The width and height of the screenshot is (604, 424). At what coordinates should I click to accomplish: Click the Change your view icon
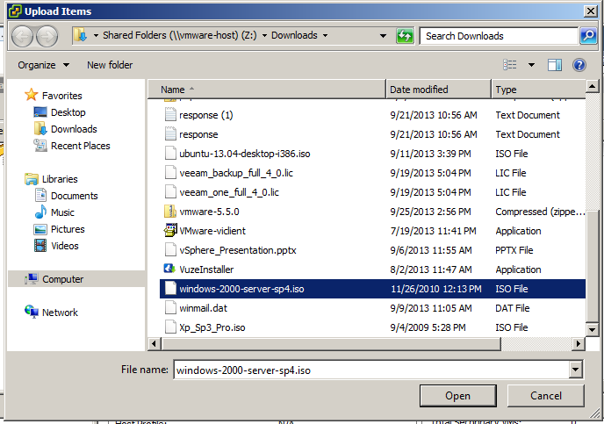click(509, 65)
